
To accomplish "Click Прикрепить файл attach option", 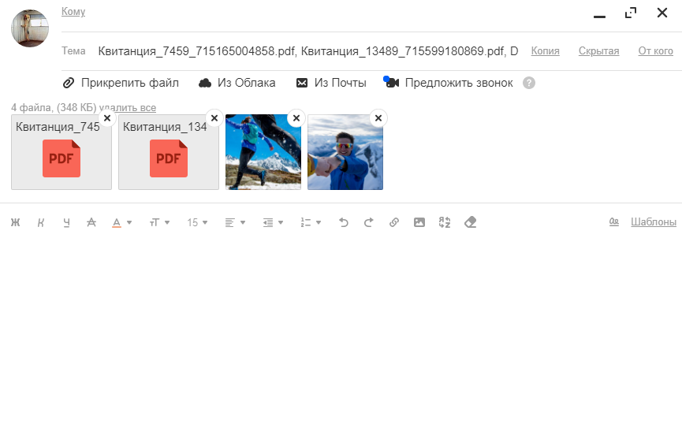I will [x=121, y=83].
